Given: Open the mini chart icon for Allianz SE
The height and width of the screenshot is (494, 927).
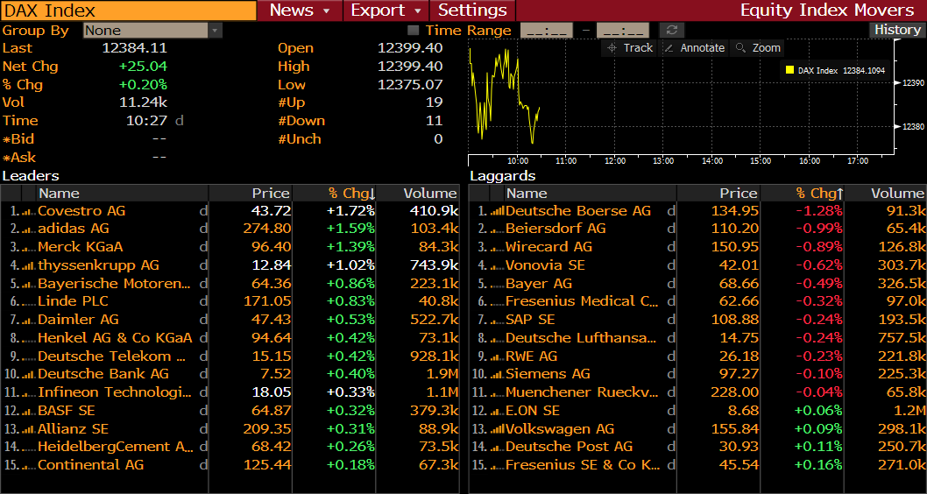Looking at the screenshot, I should pos(29,429).
